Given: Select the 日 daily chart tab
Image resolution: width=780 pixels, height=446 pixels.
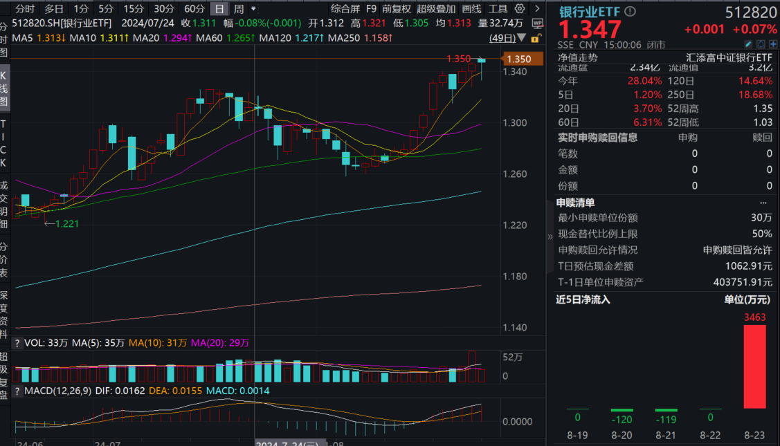Looking at the screenshot, I should pos(219,8).
